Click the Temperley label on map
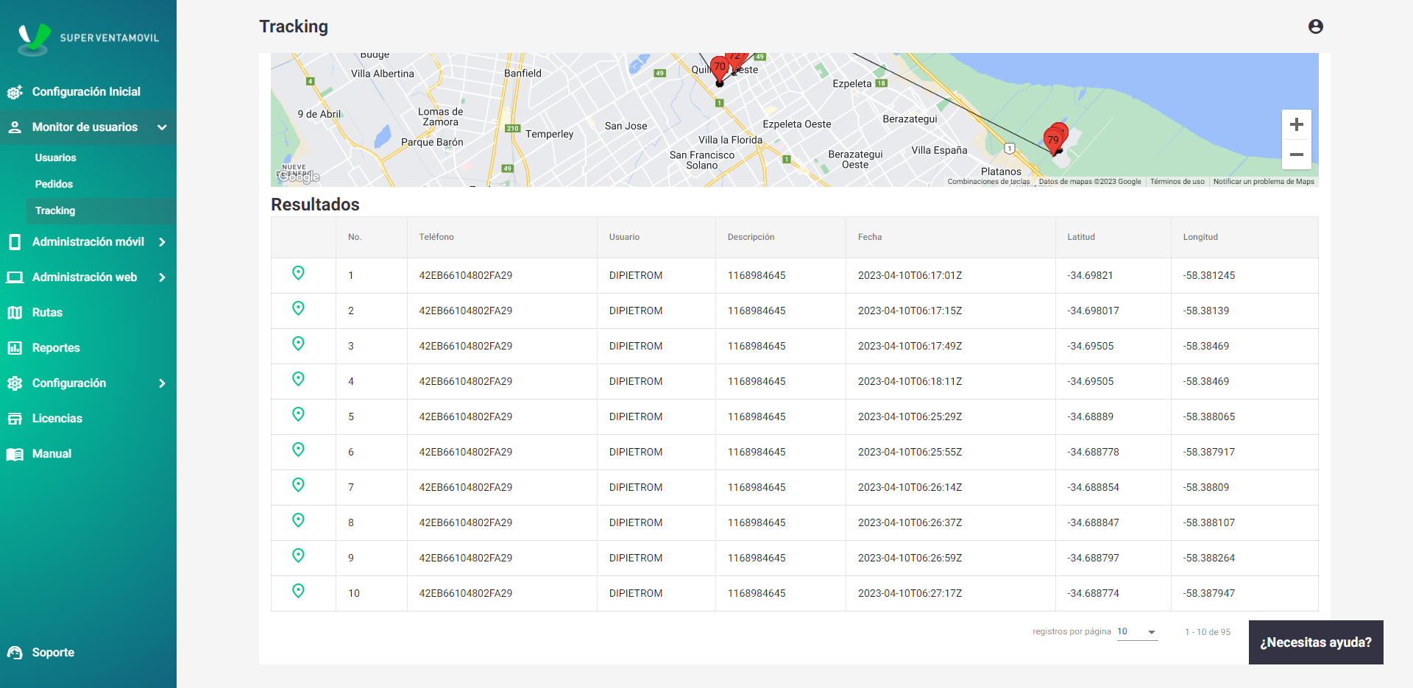Screen dimensions: 1413x688 click(x=549, y=134)
